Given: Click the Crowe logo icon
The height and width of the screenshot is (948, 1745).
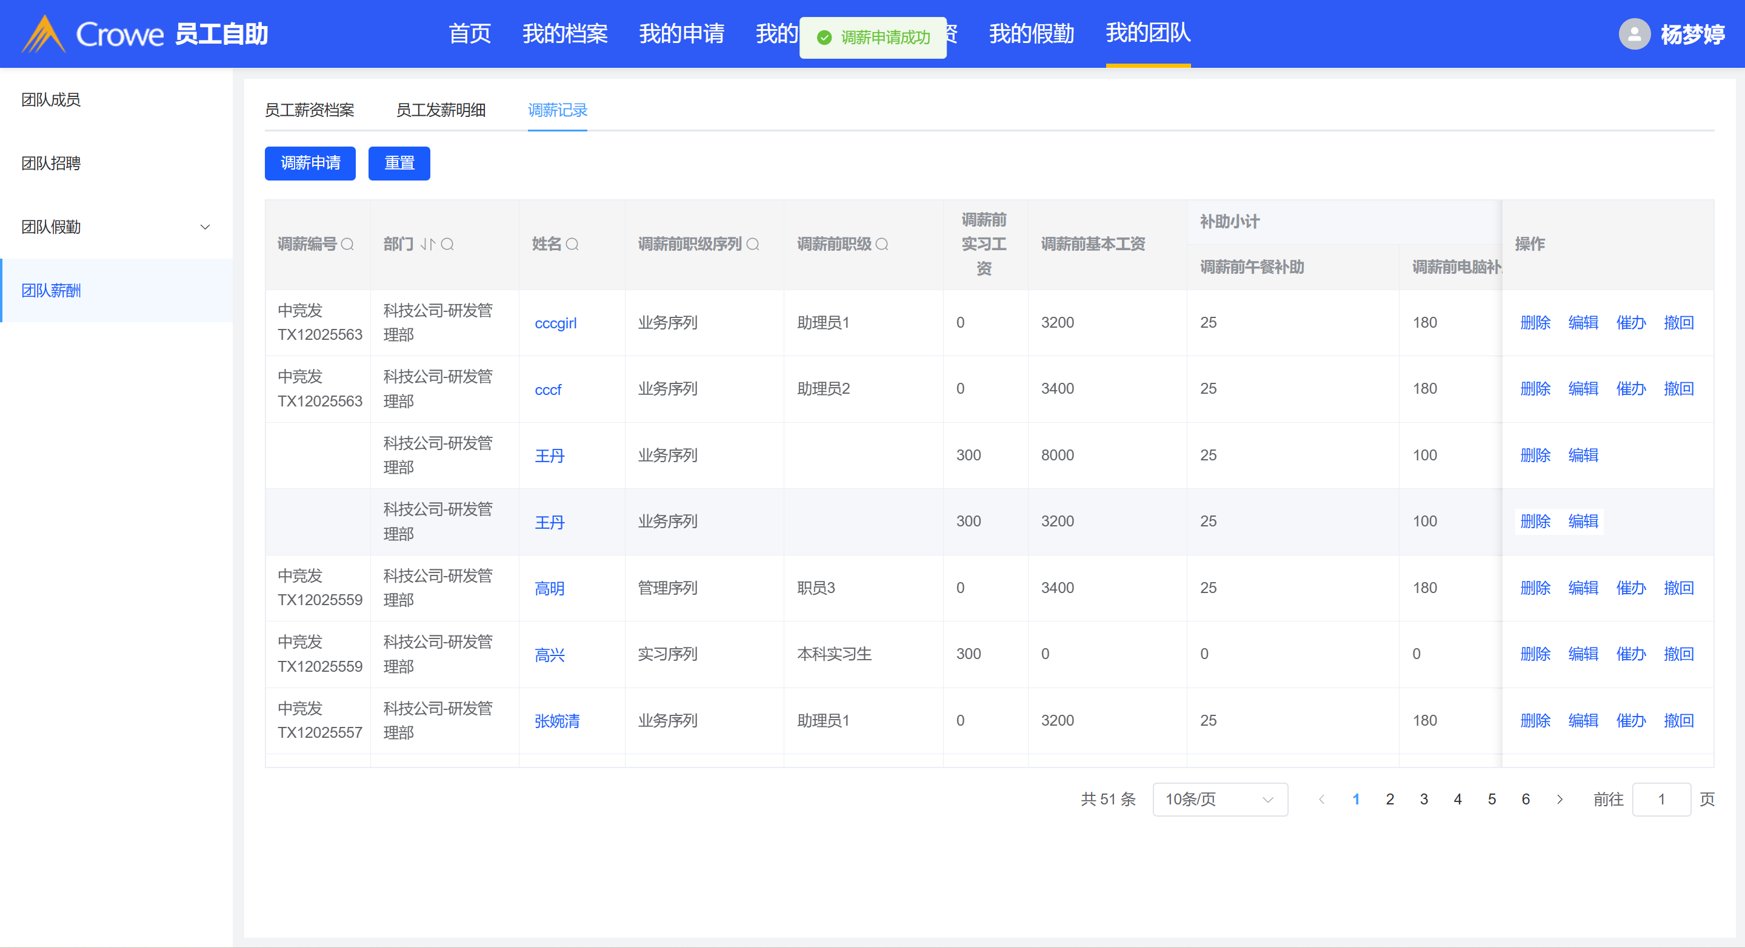Looking at the screenshot, I should point(44,34).
